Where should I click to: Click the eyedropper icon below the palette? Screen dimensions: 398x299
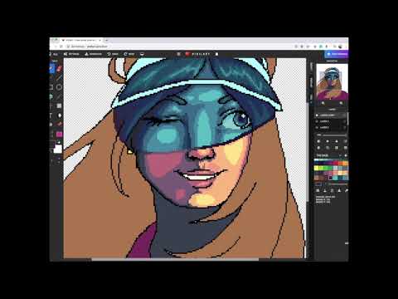(346, 190)
